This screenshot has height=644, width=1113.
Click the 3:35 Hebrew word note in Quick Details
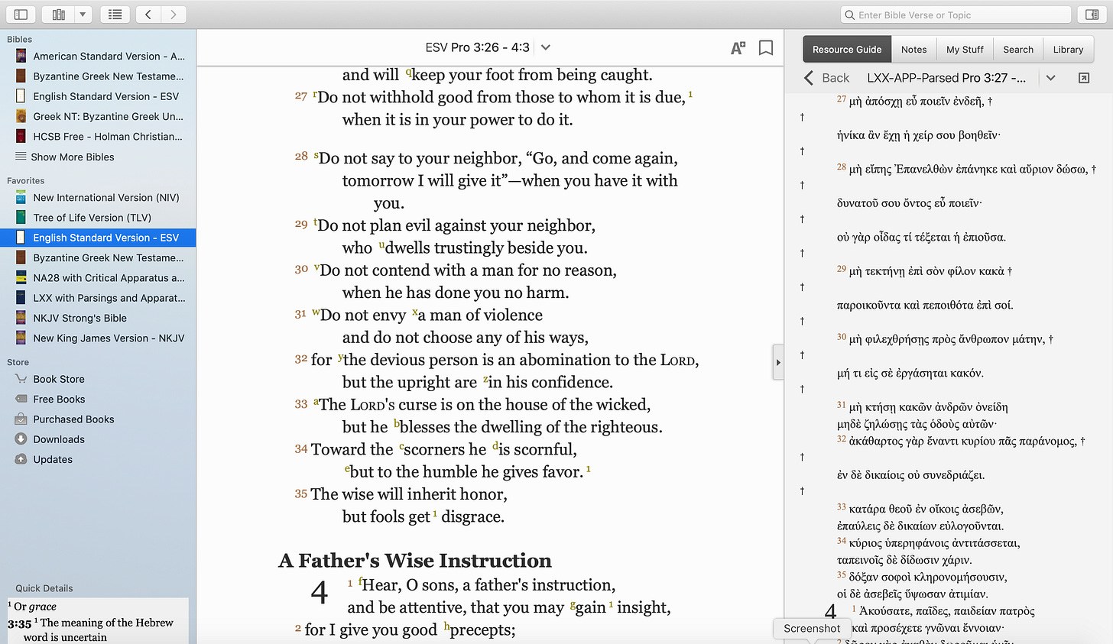(x=90, y=629)
